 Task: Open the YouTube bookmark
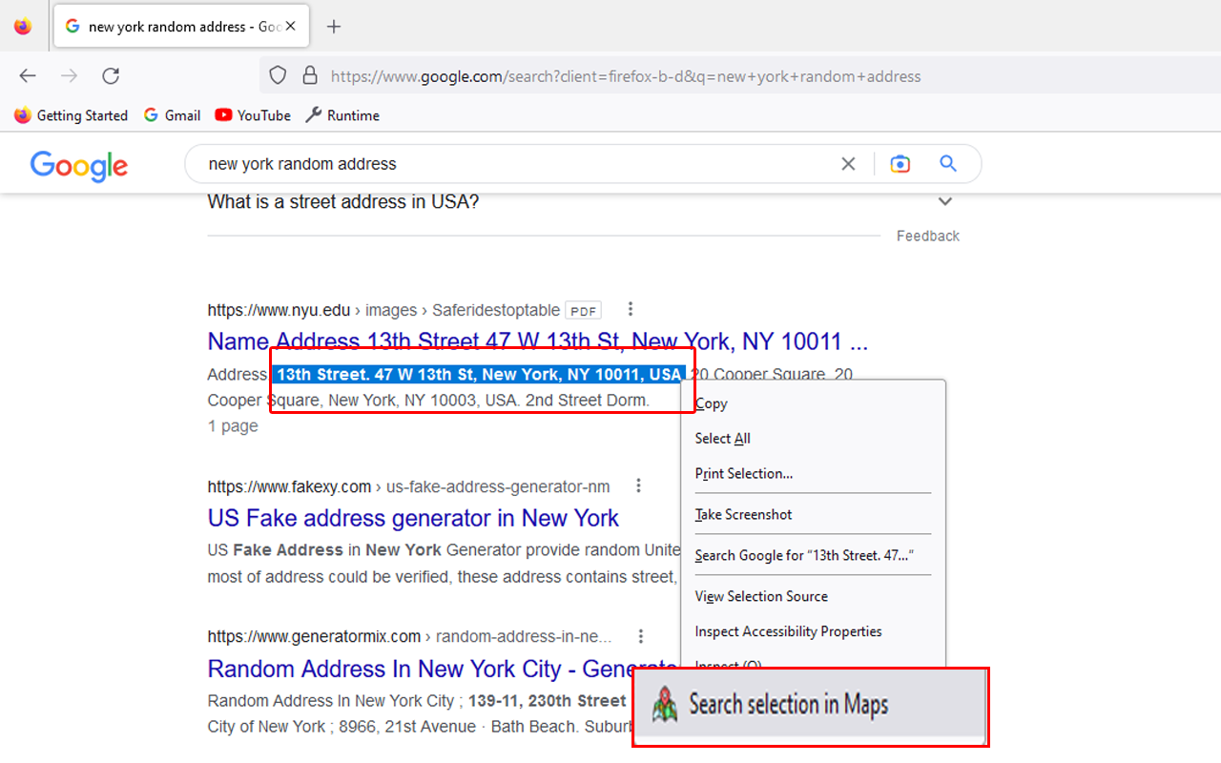[x=252, y=115]
